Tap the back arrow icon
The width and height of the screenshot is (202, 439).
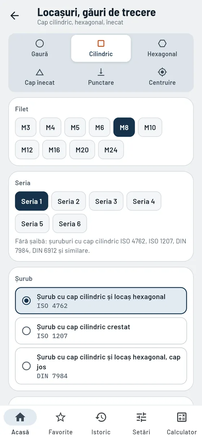click(x=14, y=16)
